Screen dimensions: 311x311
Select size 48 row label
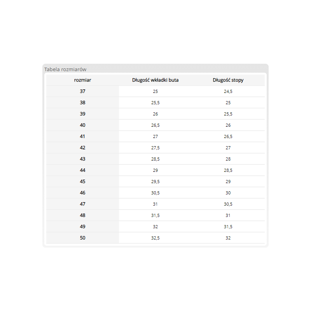point(83,215)
